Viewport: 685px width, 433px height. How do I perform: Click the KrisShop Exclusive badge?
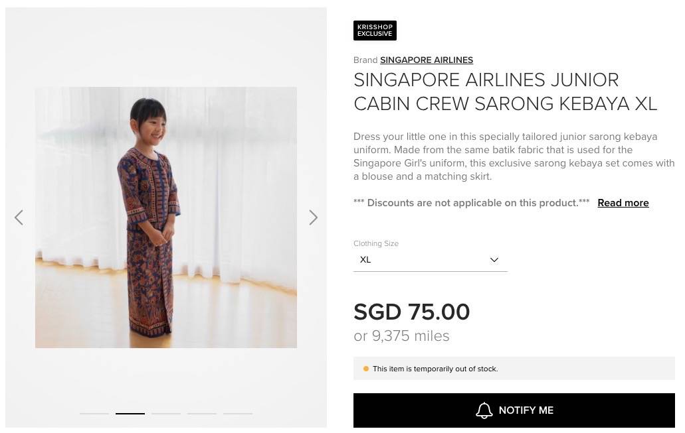pyautogui.click(x=375, y=31)
